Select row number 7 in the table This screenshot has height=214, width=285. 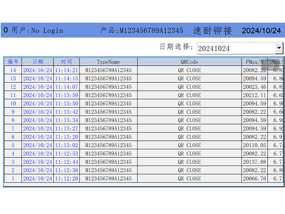(13, 128)
